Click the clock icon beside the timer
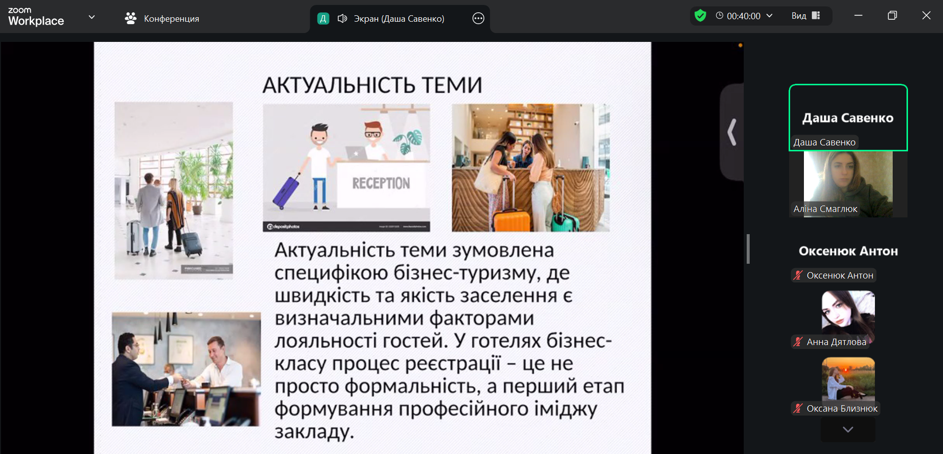This screenshot has height=454, width=943. (720, 16)
